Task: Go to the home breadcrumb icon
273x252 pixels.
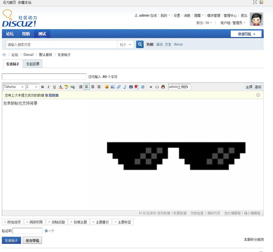Action: tap(4, 55)
